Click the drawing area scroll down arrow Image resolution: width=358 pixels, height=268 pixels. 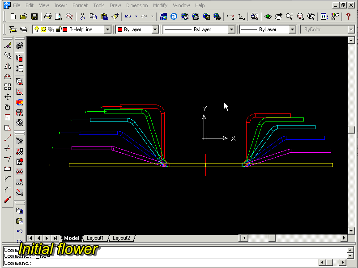click(x=351, y=230)
